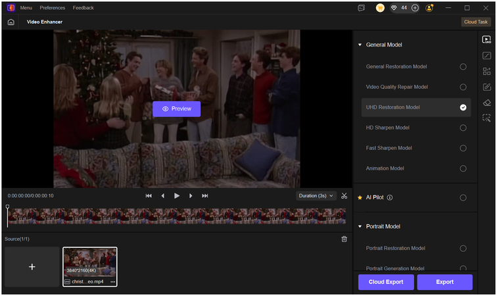This screenshot has width=497, height=296.
Task: Enable the AI Pilot radio button
Action: point(463,197)
